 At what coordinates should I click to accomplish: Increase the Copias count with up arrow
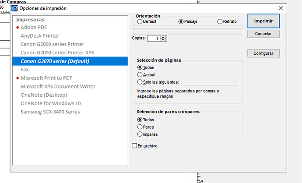click(x=164, y=37)
